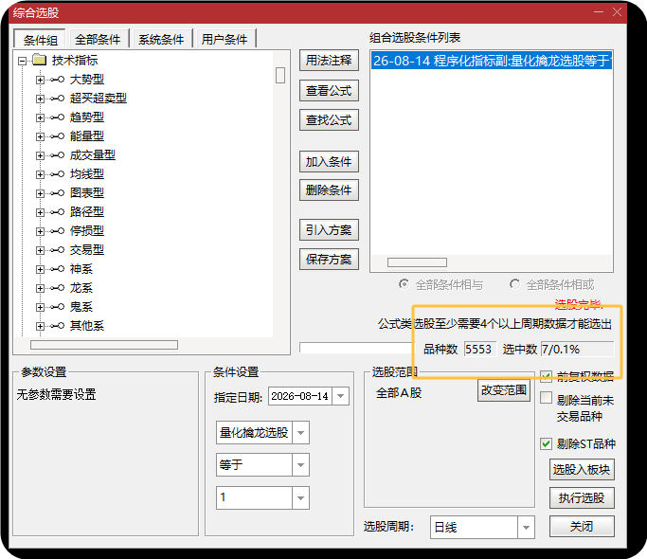This screenshot has width=647, height=559.
Task: Switch to the 系统条件 tab
Action: pyautogui.click(x=161, y=40)
